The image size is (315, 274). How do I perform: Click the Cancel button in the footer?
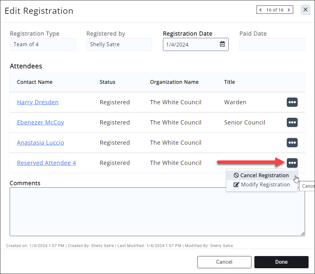tap(224, 262)
